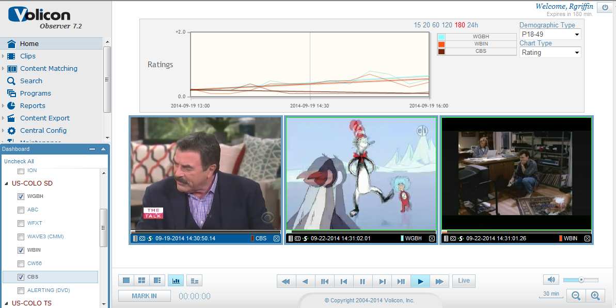Mute audio via the speaker icon
Screen dimensions: 616x308
click(551, 279)
